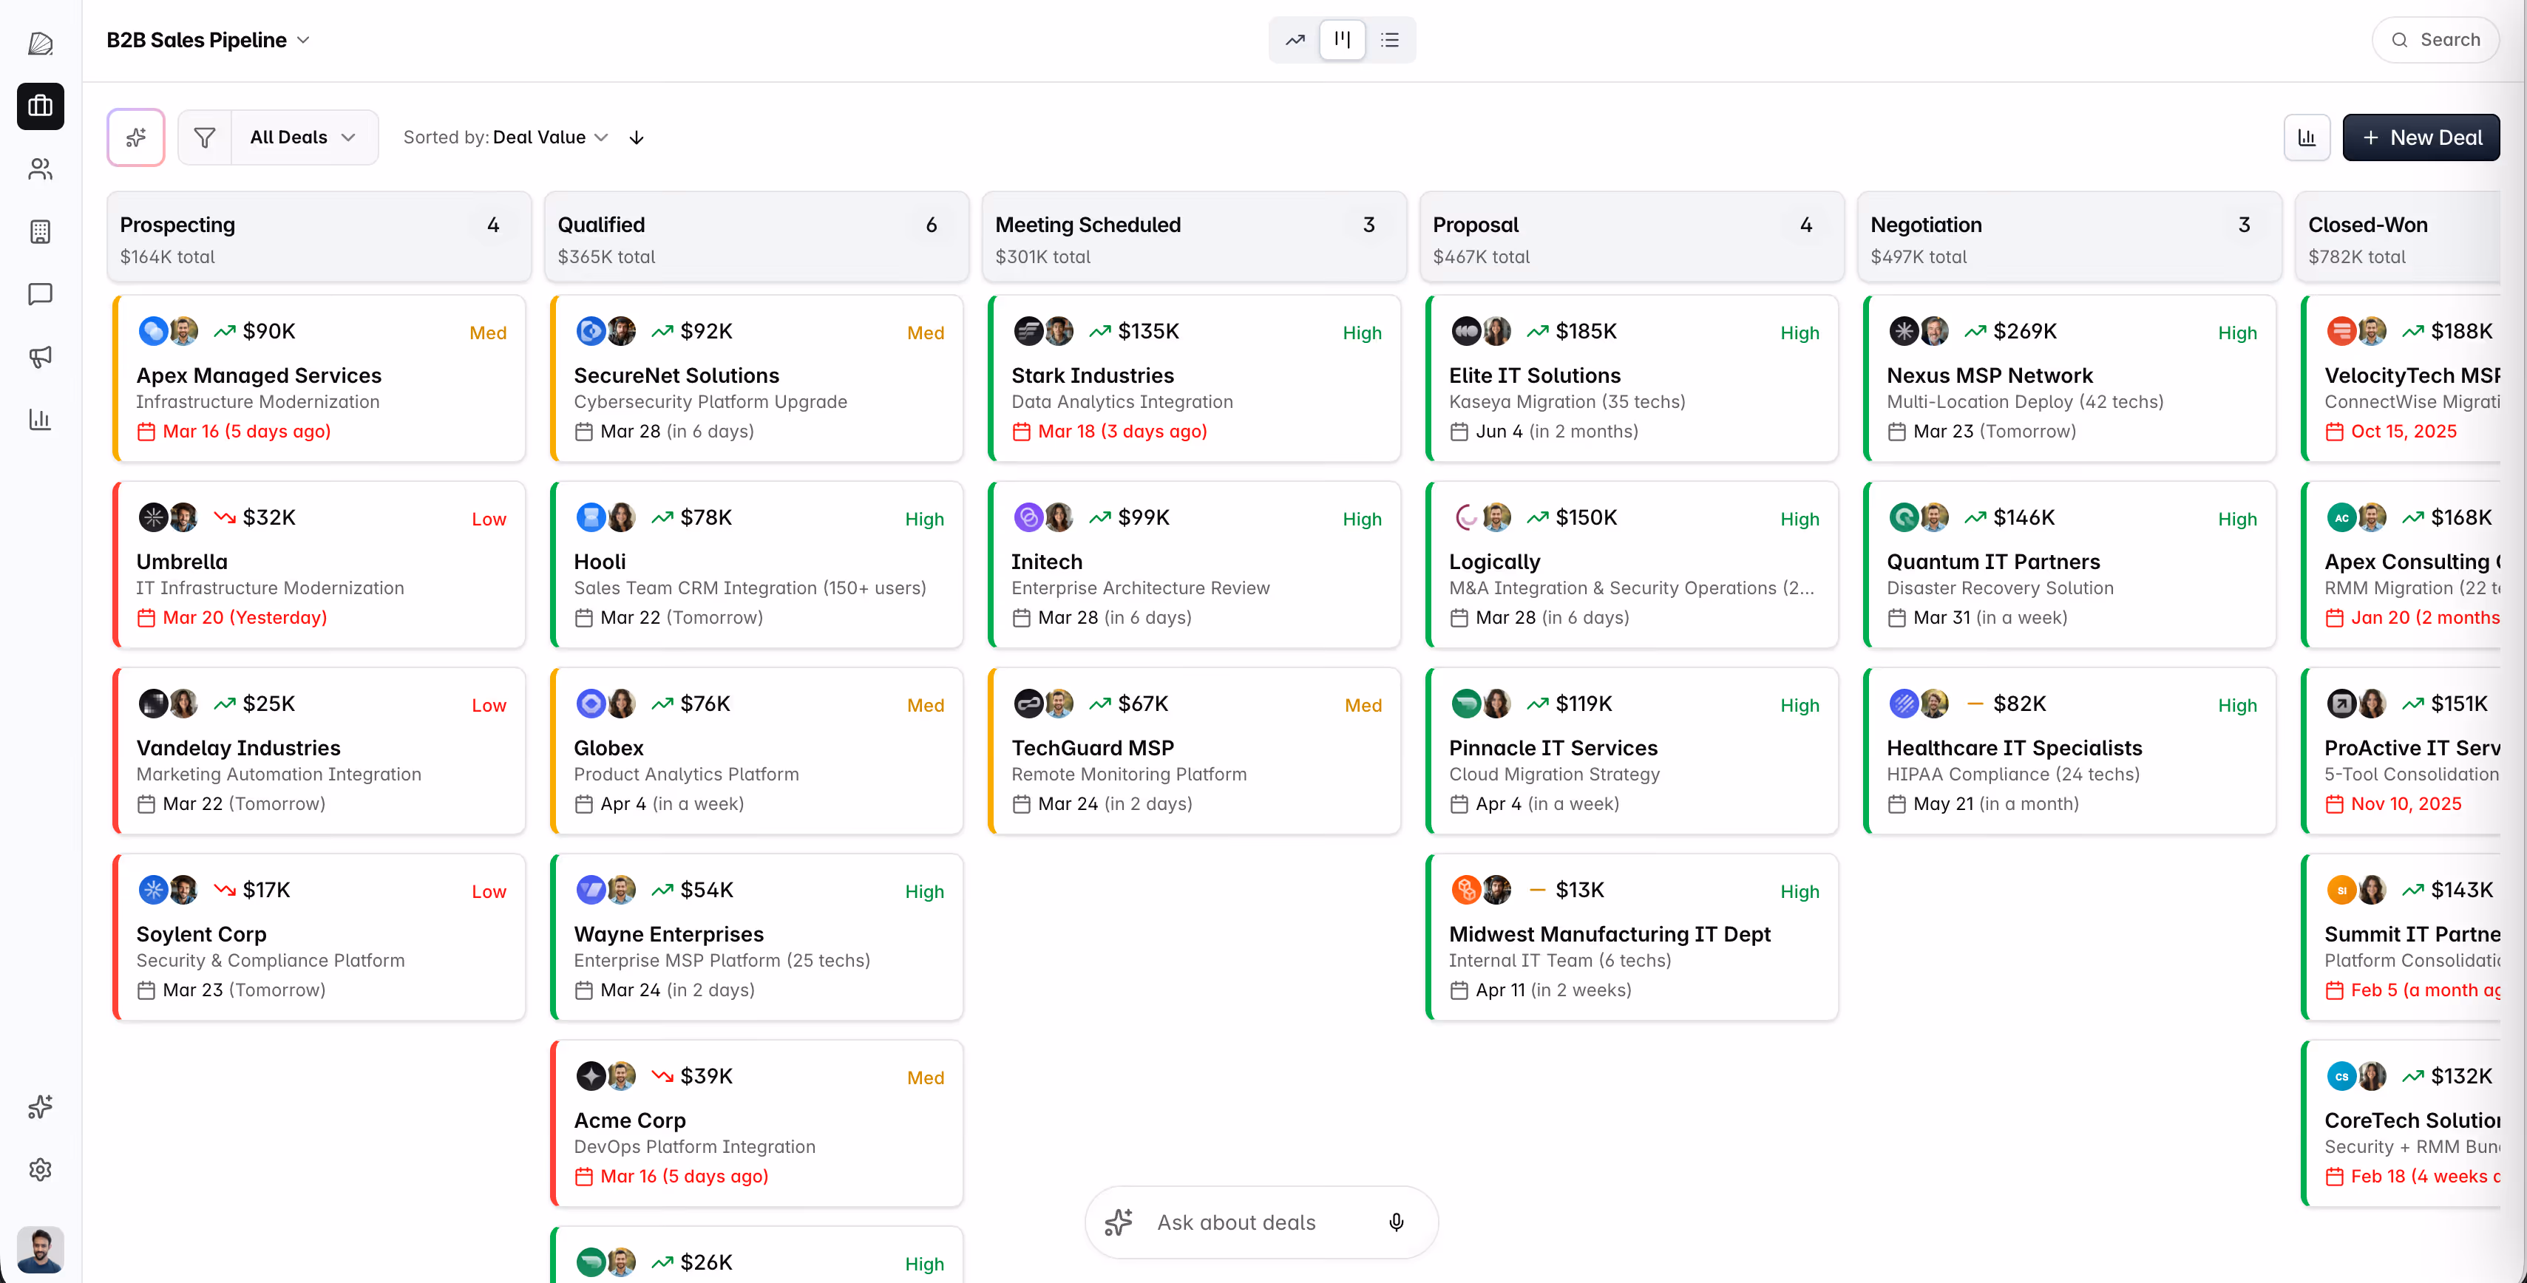Open the contacts people icon in sidebar

click(40, 169)
